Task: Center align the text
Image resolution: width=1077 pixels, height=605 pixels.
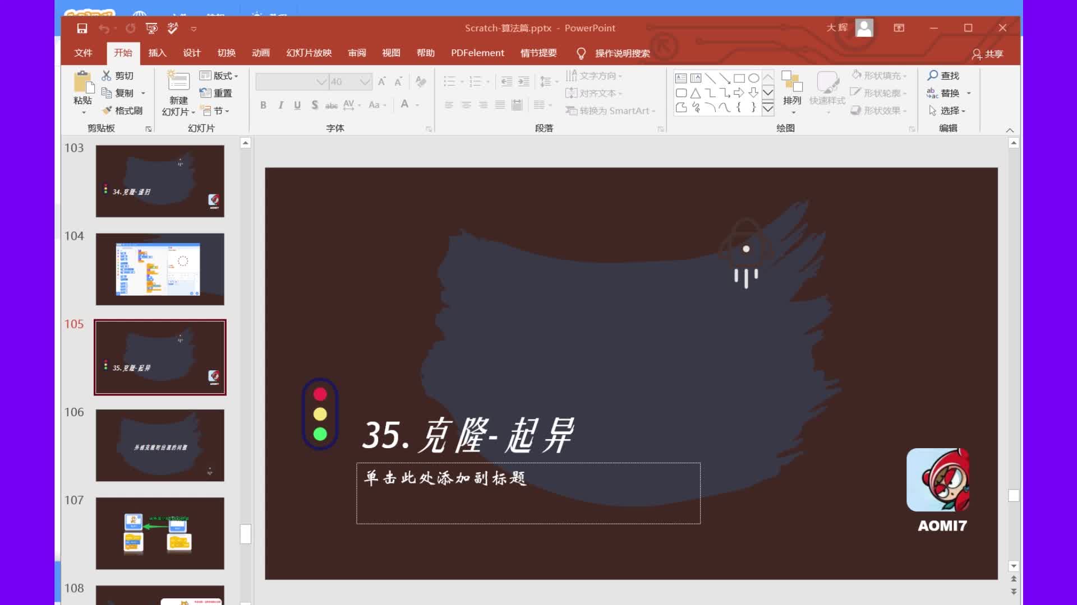Action: [x=466, y=105]
